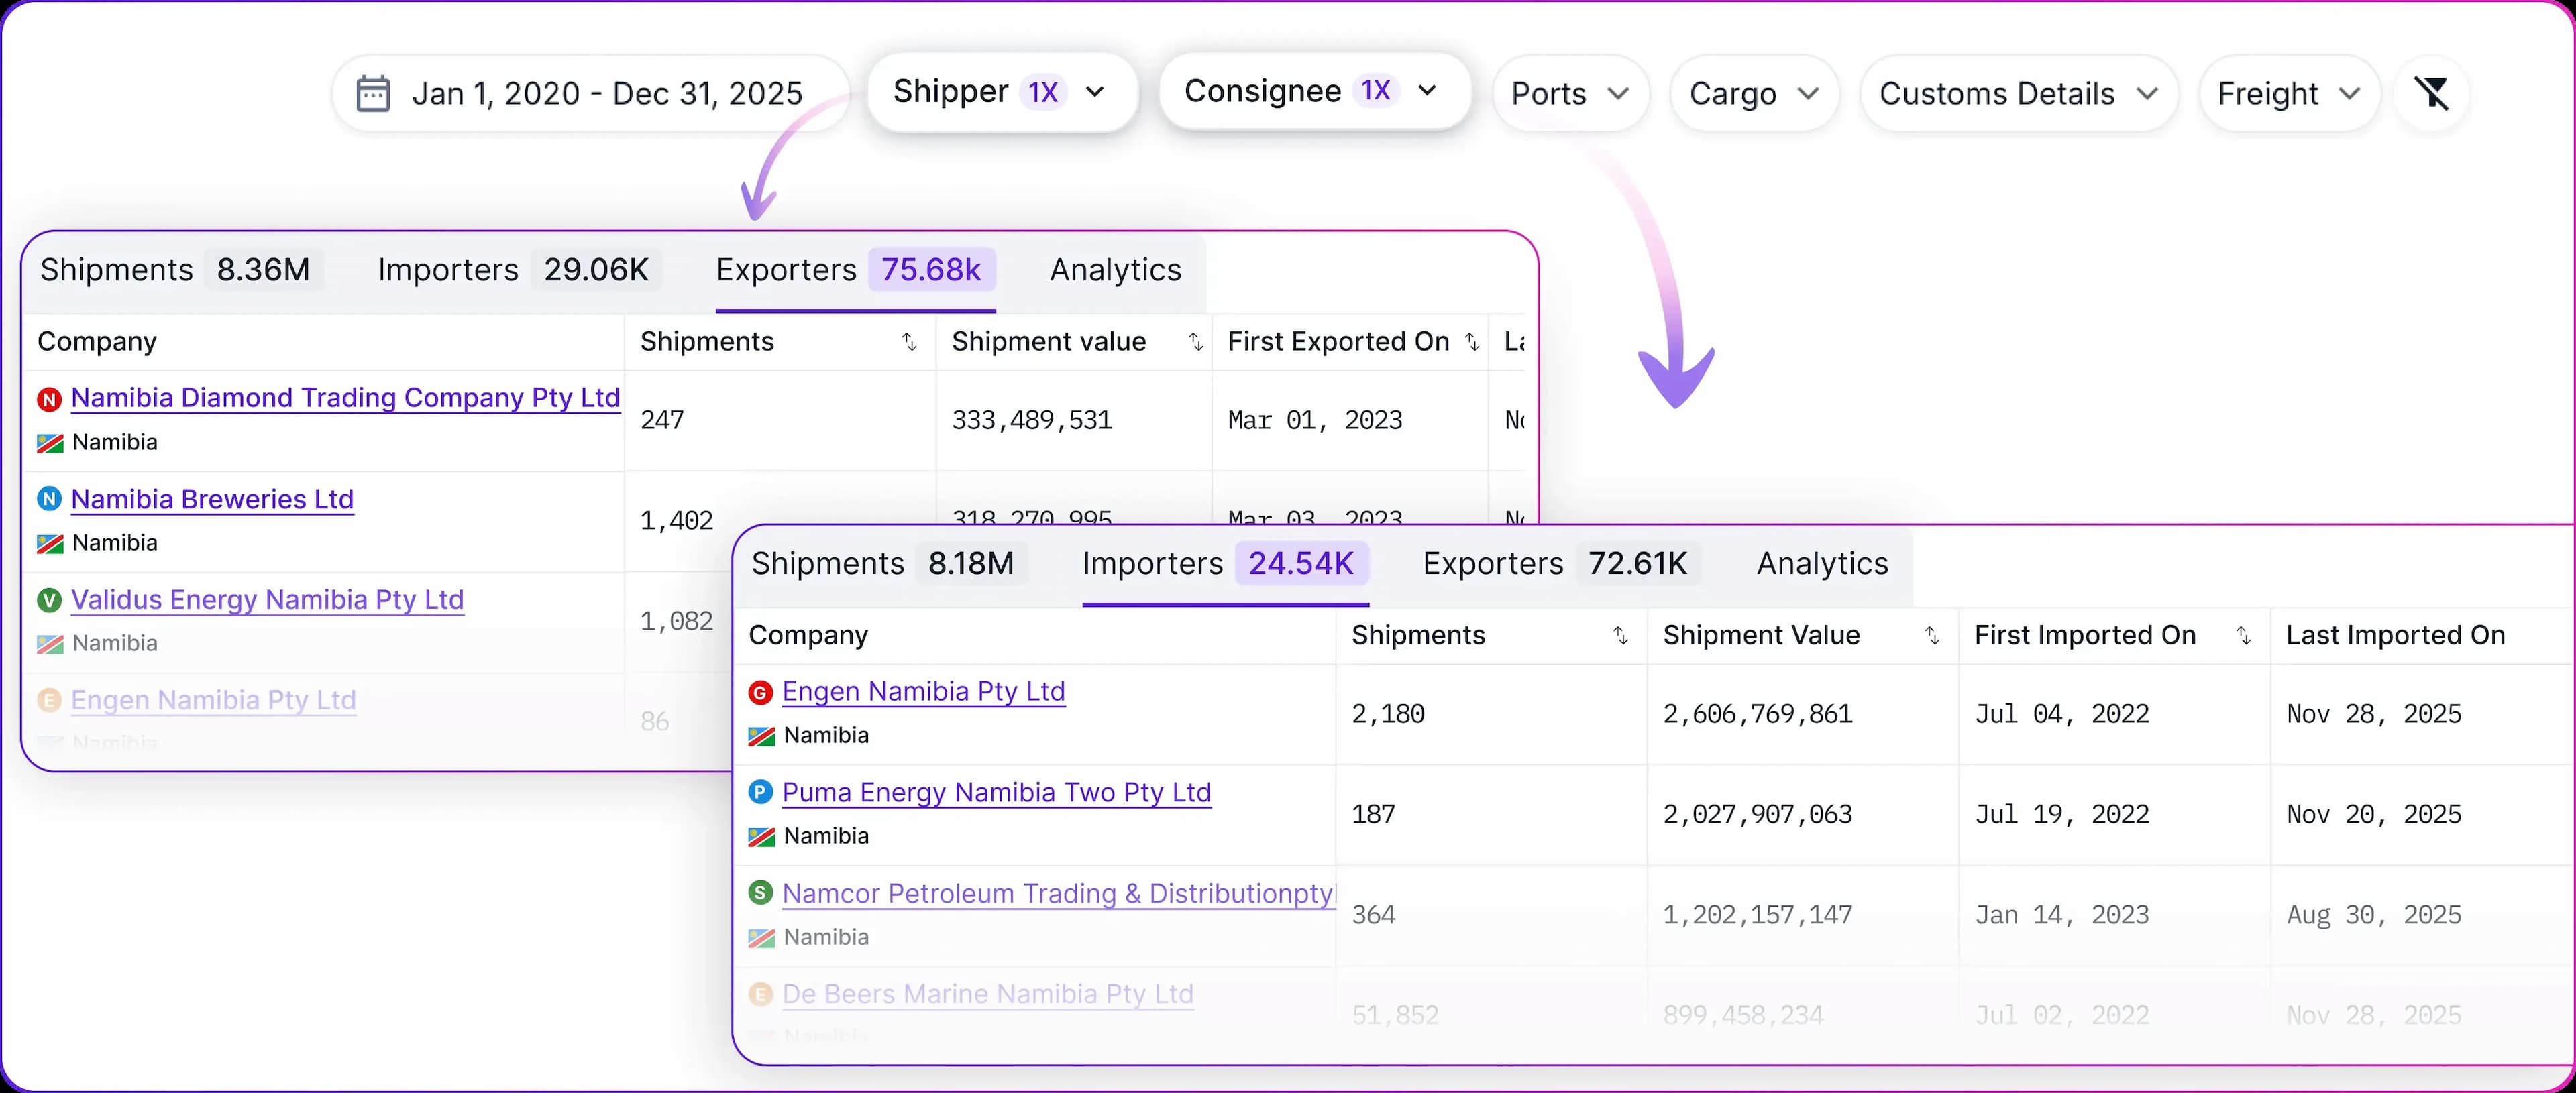Click the red N logo of Namibia Diamond Trading
The image size is (2576, 1093).
[49, 399]
